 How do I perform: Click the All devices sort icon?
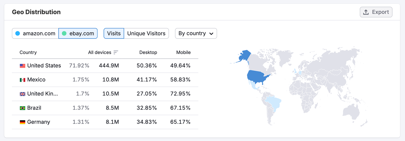pyautogui.click(x=116, y=52)
